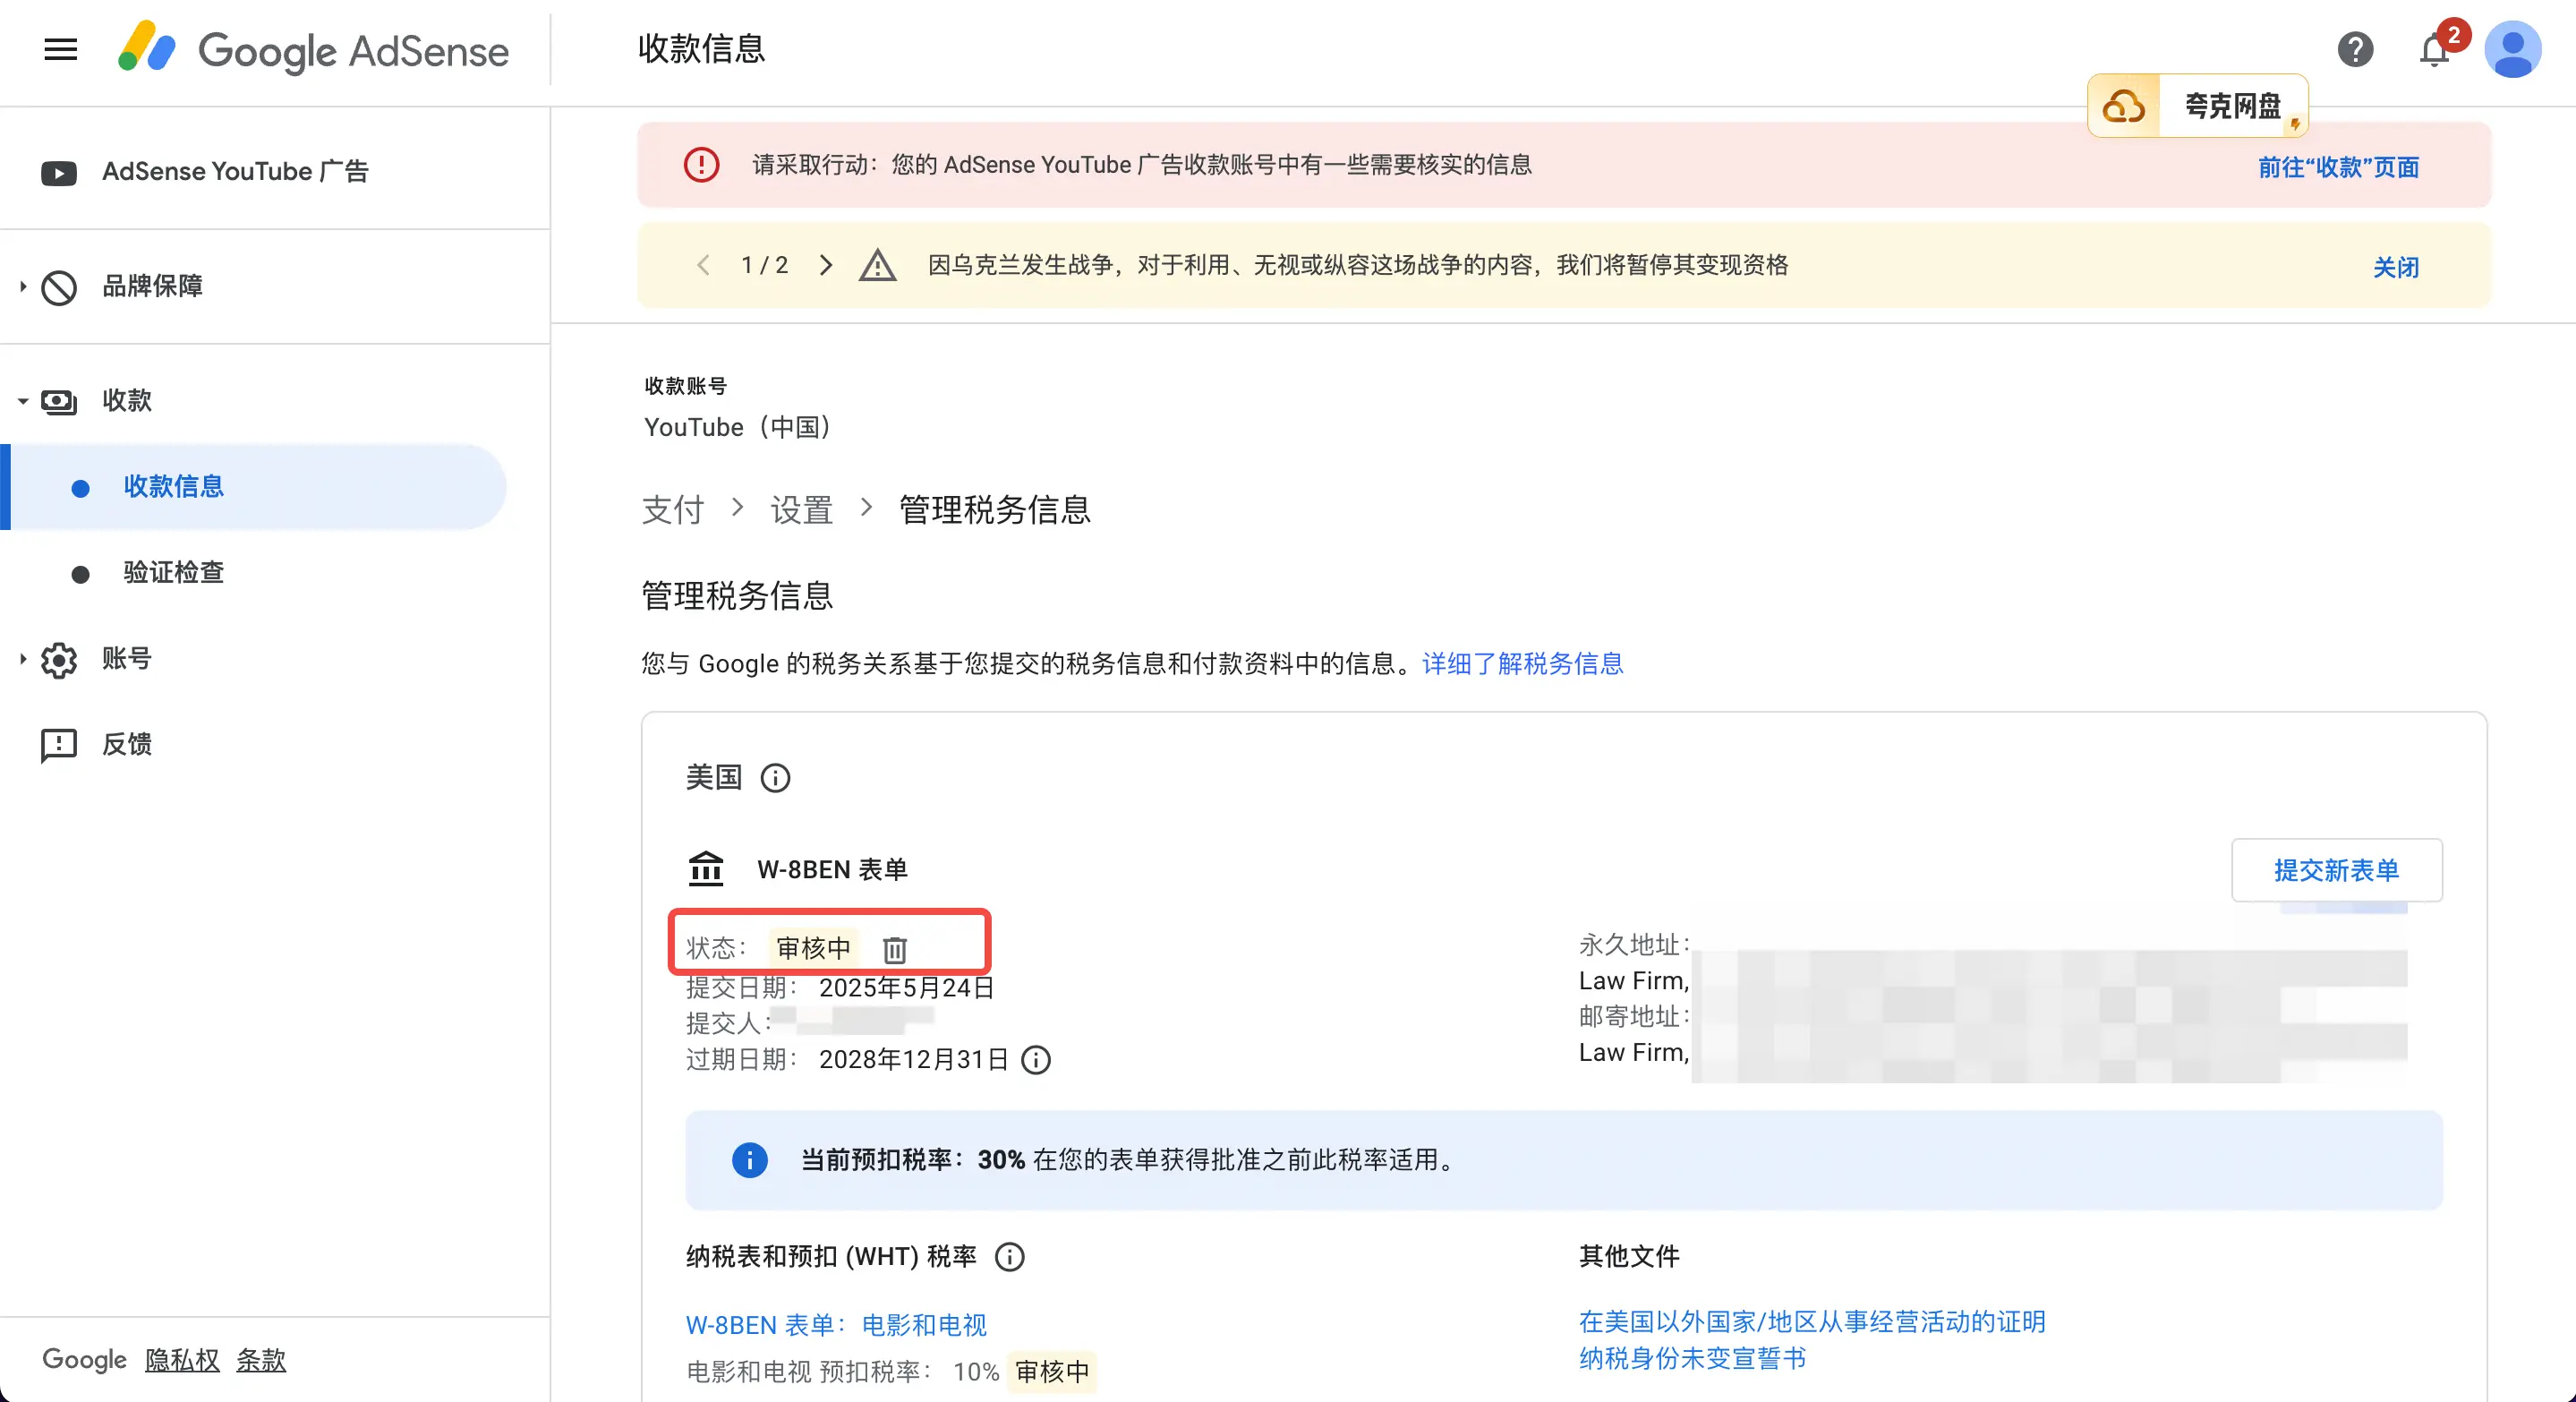Select 验证检查 sidebar item
2576x1402 pixels.
click(173, 572)
